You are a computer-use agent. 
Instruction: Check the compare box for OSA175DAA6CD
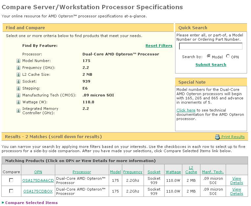pyautogui.click(x=11, y=180)
